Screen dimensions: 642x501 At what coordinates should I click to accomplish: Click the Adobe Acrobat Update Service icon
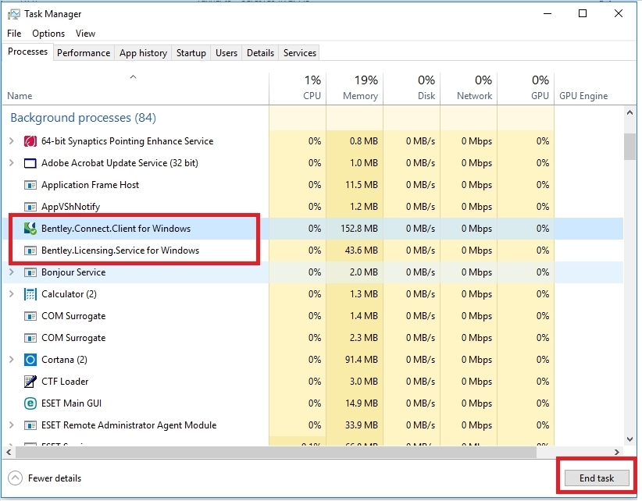click(x=30, y=163)
